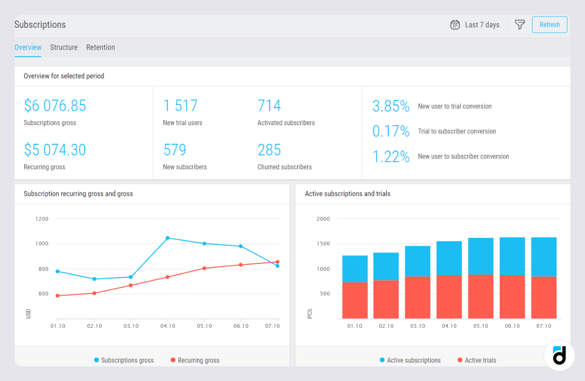Click the 04.10 Subscriptions gross peak point
The height and width of the screenshot is (381, 585).
(167, 238)
